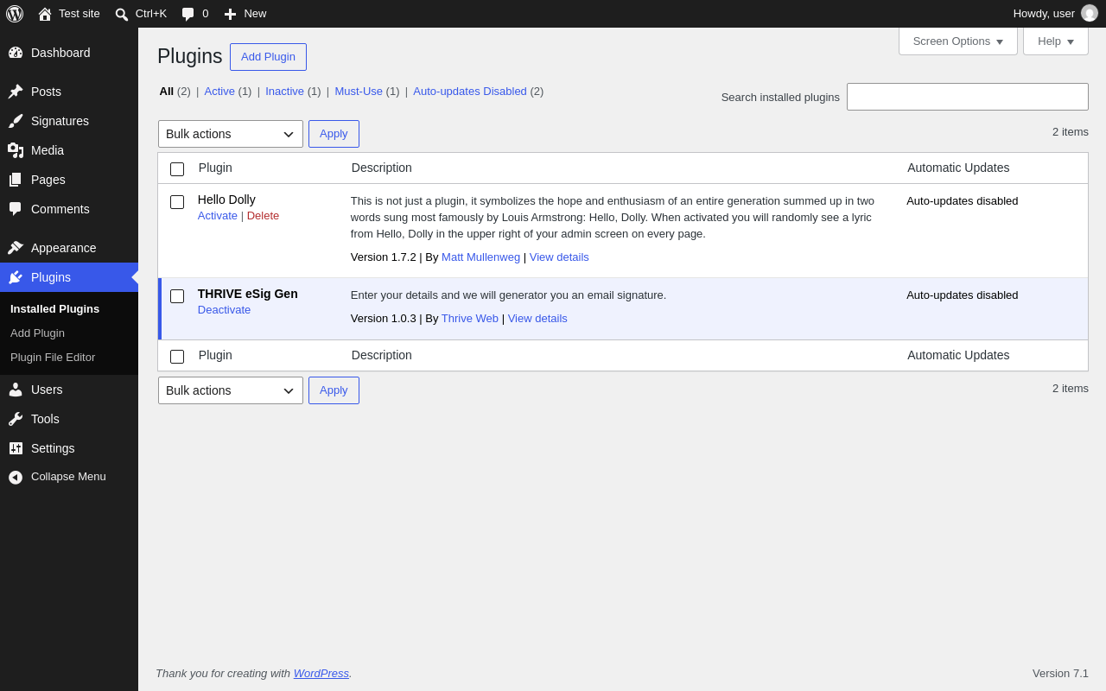Viewport: 1106px width, 691px height.
Task: Deactivate the THRIVE eSig Gen plugin
Action: [224, 310]
